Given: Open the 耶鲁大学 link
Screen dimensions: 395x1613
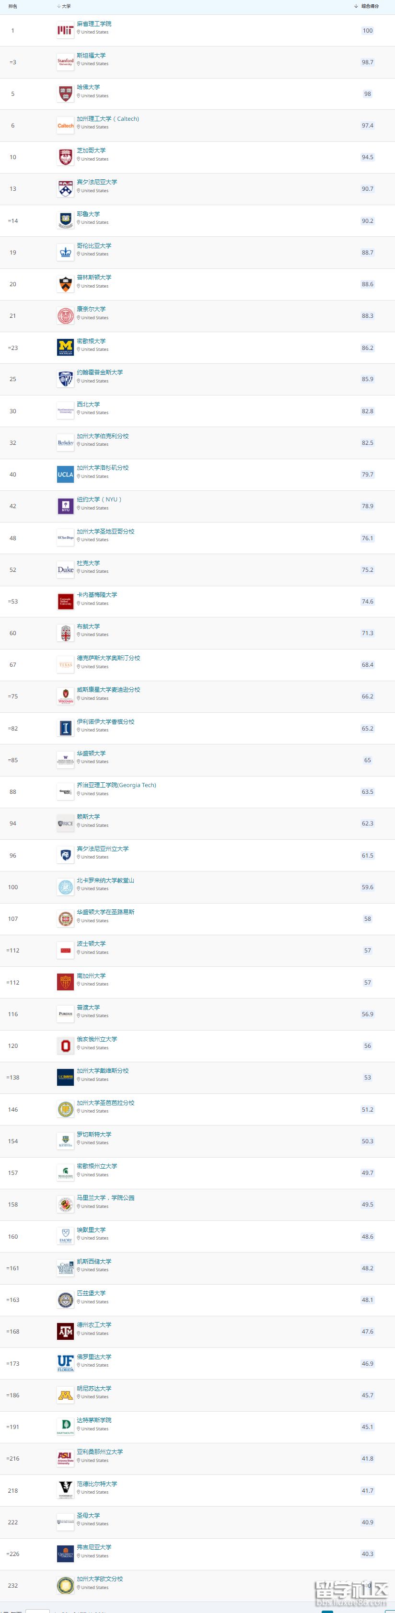Looking at the screenshot, I should point(88,214).
